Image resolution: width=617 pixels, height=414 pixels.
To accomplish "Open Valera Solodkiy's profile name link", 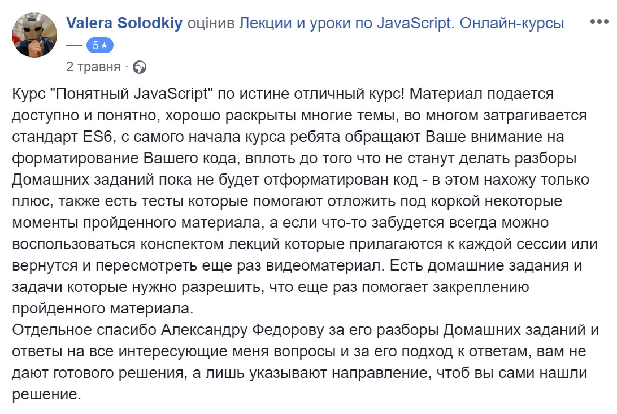I will point(124,23).
